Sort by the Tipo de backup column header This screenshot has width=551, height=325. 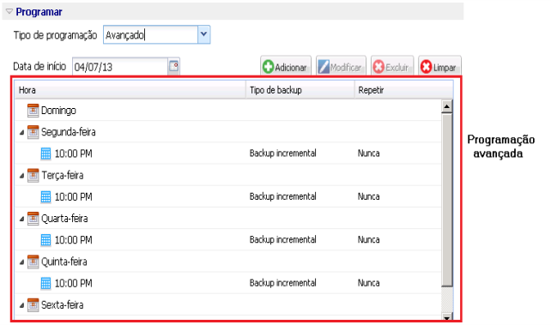[300, 90]
